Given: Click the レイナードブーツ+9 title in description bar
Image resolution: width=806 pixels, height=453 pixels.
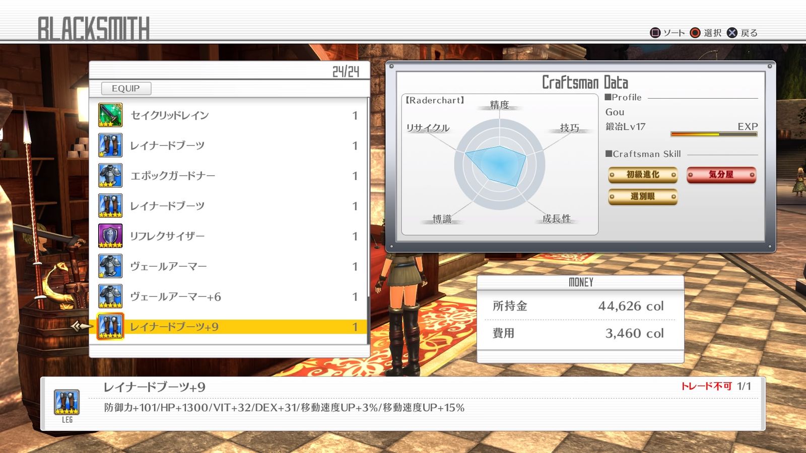Looking at the screenshot, I should [154, 387].
